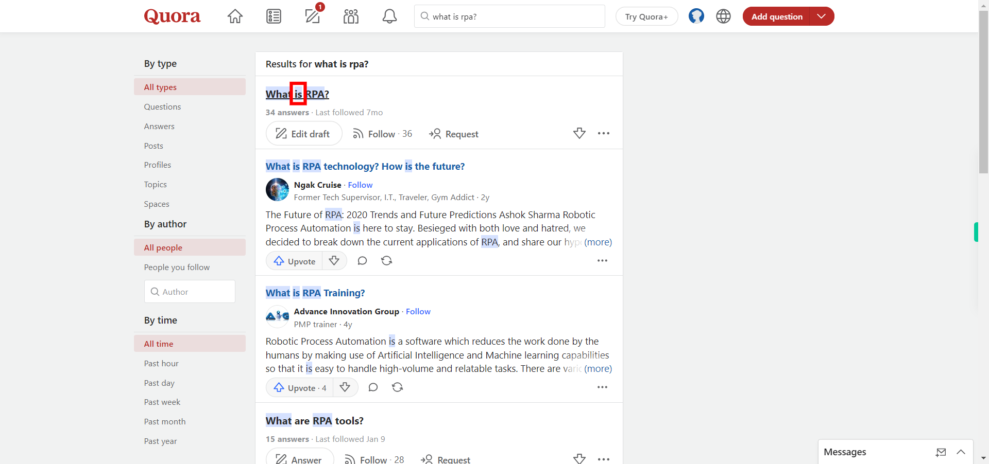989x464 pixels.
Task: Open the Quora home logo
Action: coord(172,16)
